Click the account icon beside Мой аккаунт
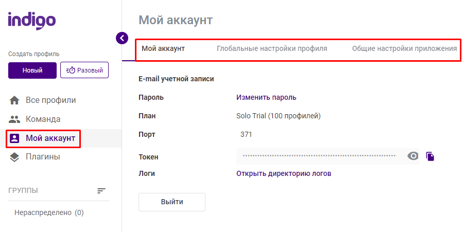 point(14,138)
